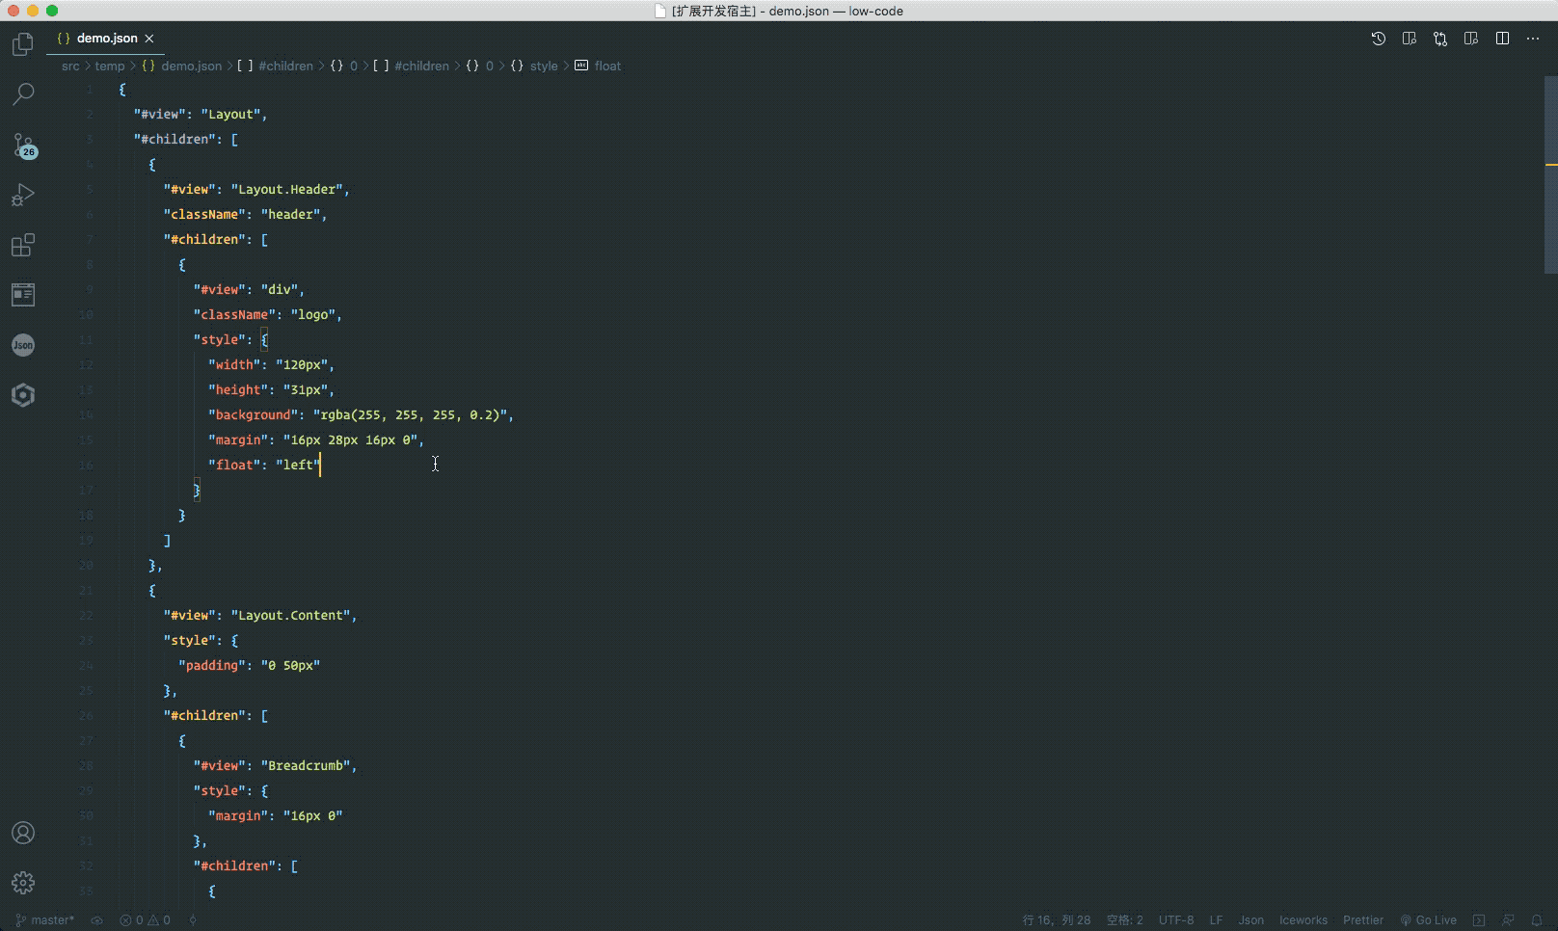
Task: Click the "rgba(255, 255, 255, 0.2)" background value
Action: pos(410,414)
